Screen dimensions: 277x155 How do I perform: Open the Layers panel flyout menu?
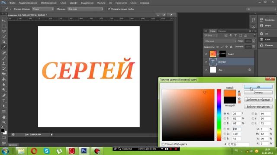[254, 31]
